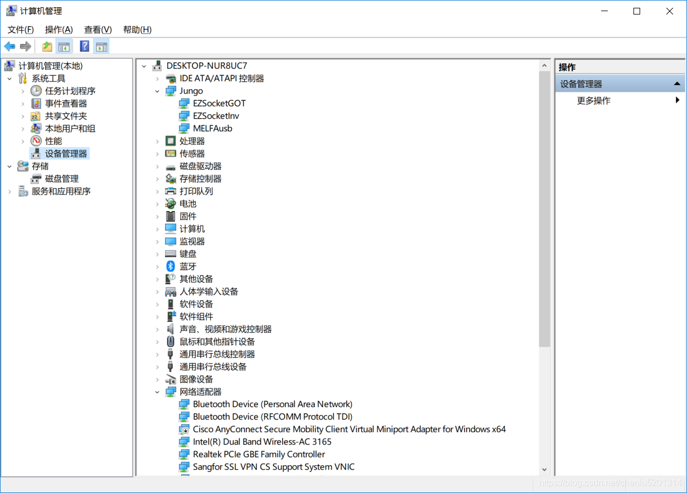Open the 查看(V) menu

point(98,30)
